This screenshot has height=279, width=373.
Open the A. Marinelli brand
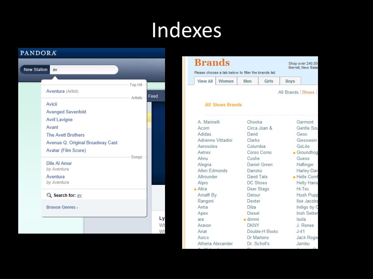point(209,122)
